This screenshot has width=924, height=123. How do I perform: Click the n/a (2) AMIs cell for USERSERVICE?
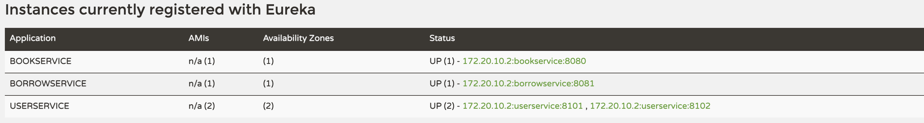(x=202, y=106)
